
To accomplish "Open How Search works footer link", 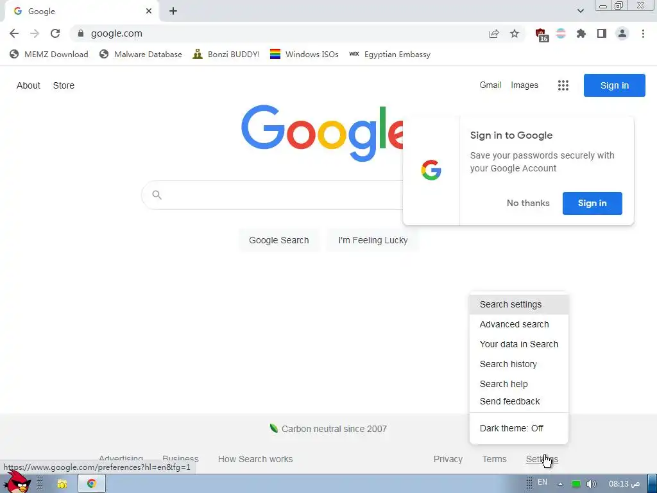I will tap(255, 459).
